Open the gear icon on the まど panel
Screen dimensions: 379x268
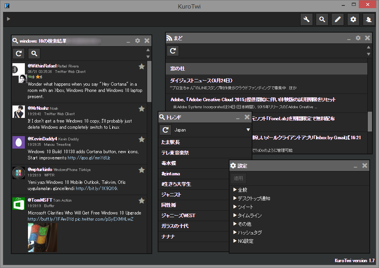[x=358, y=38]
